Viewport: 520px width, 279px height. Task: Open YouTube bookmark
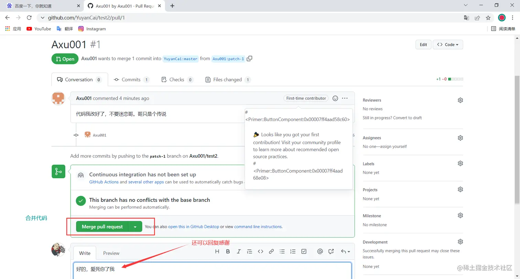point(39,29)
